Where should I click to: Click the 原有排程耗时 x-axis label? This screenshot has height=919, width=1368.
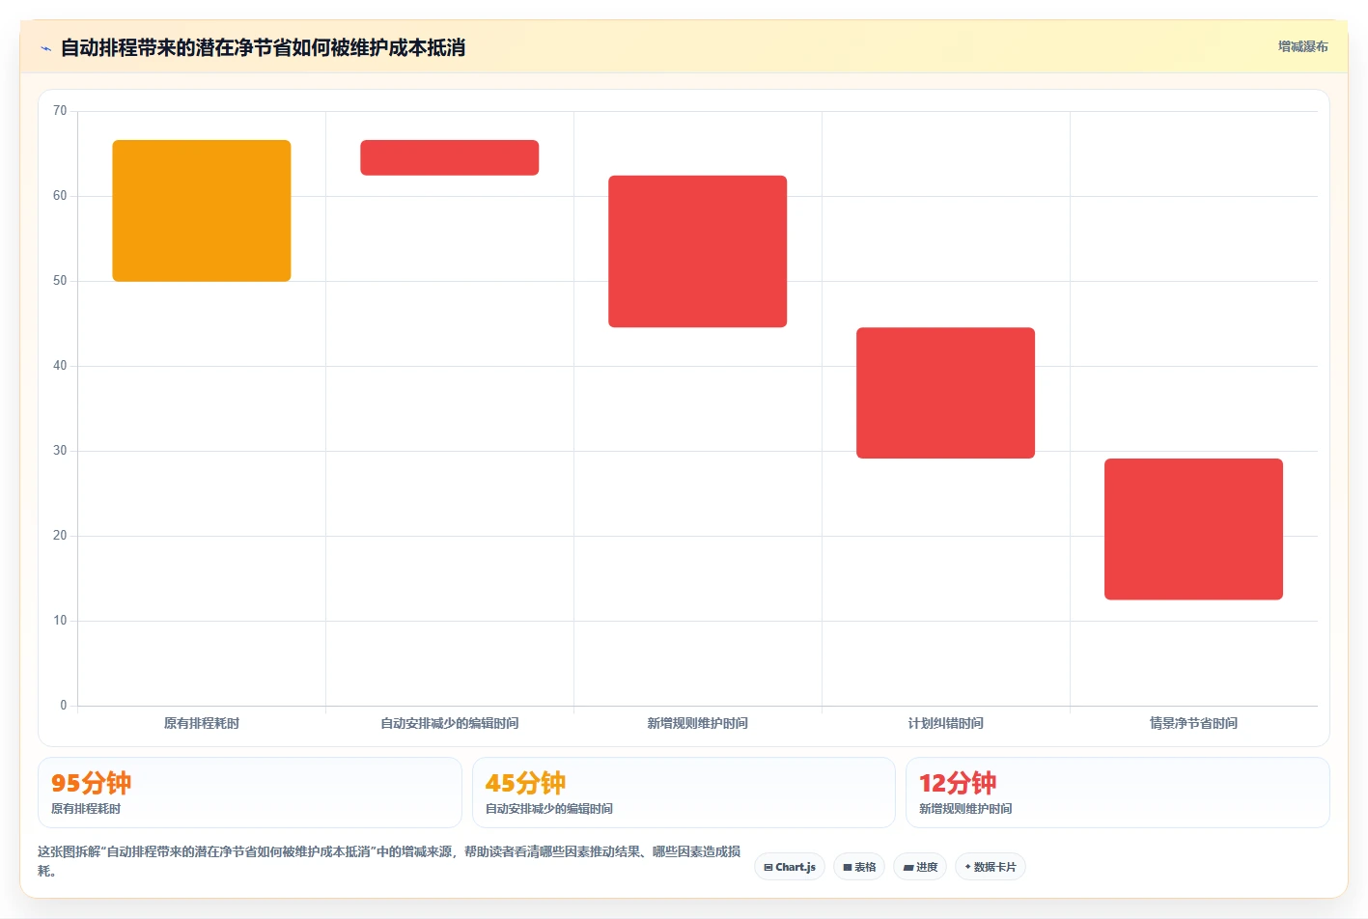pos(202,723)
